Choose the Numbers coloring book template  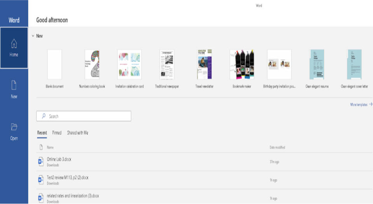coord(92,65)
